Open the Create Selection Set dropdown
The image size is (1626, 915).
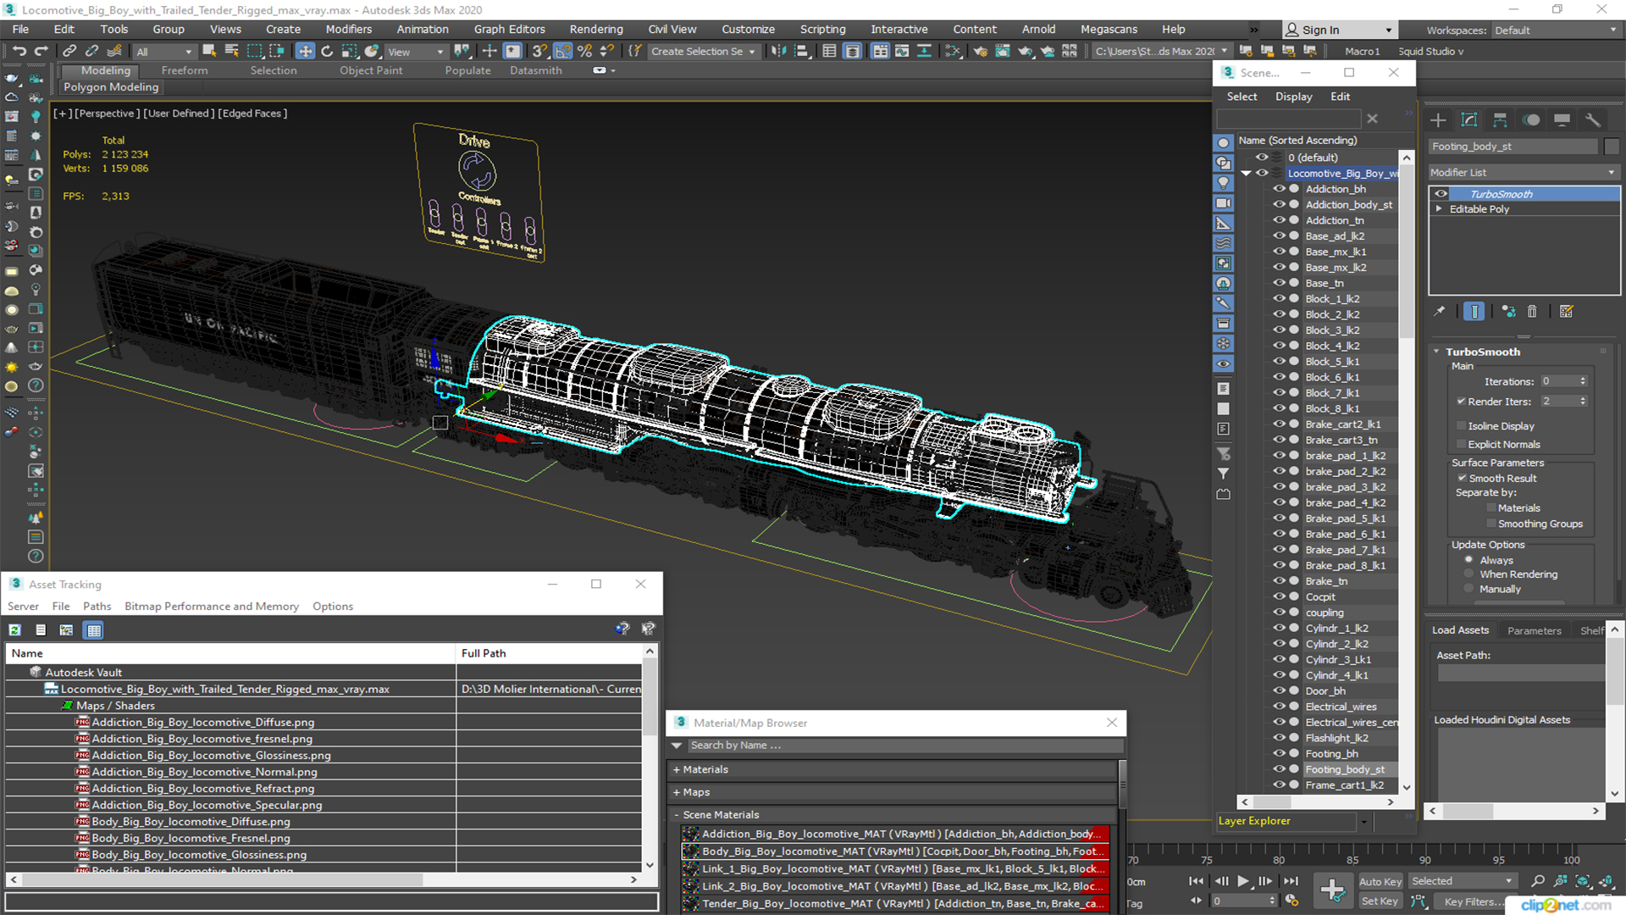tap(703, 52)
